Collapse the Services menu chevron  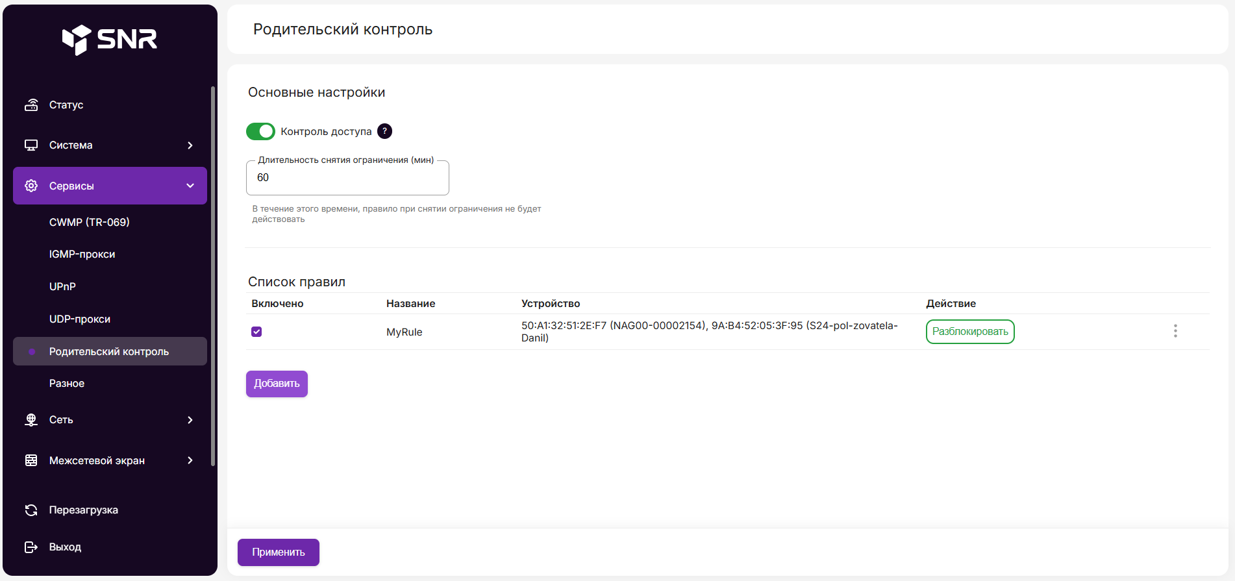pos(190,186)
